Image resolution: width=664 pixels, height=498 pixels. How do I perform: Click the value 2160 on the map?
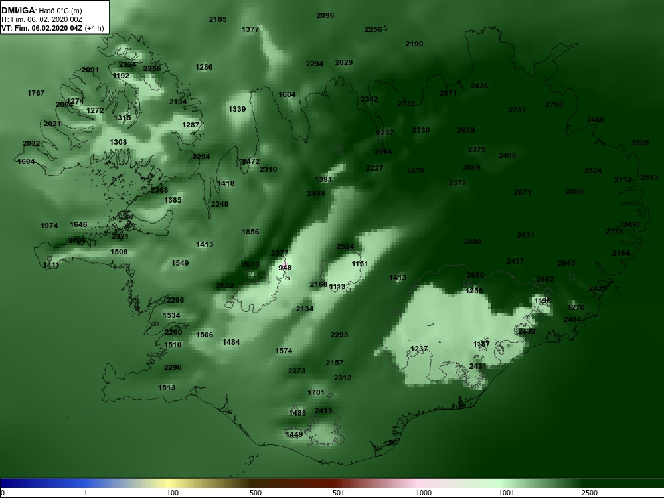(x=319, y=284)
